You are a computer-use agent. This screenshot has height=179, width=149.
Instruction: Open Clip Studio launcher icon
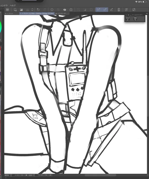(x=7, y=10)
